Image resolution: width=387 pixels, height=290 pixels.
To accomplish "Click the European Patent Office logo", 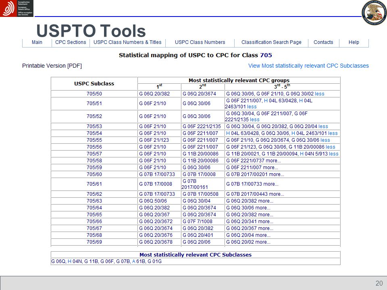I will point(17,8).
